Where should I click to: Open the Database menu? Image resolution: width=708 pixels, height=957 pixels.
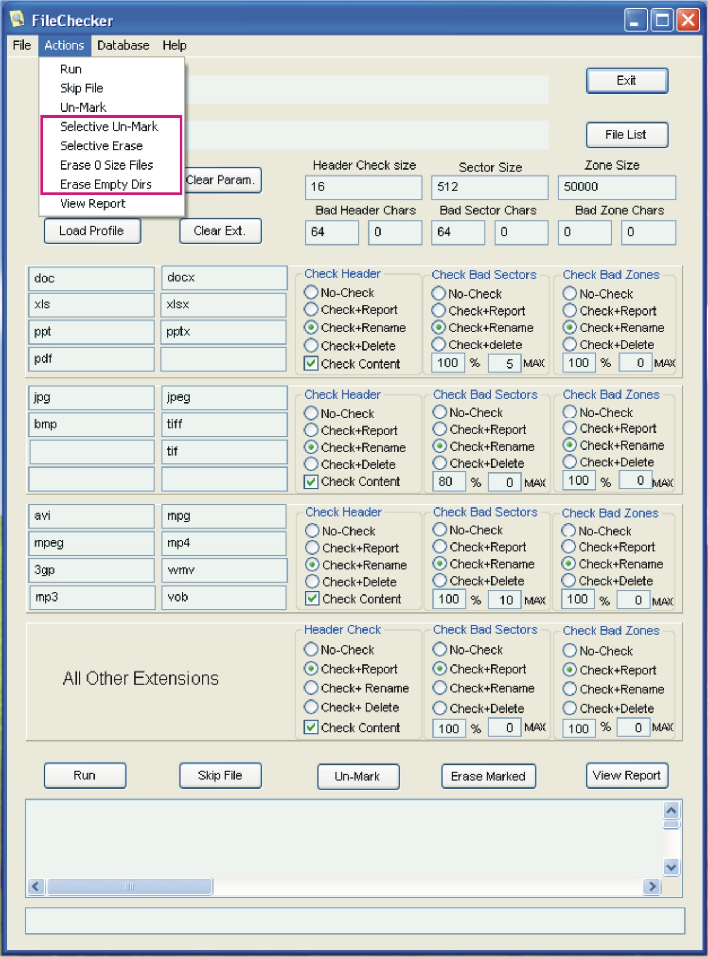123,45
